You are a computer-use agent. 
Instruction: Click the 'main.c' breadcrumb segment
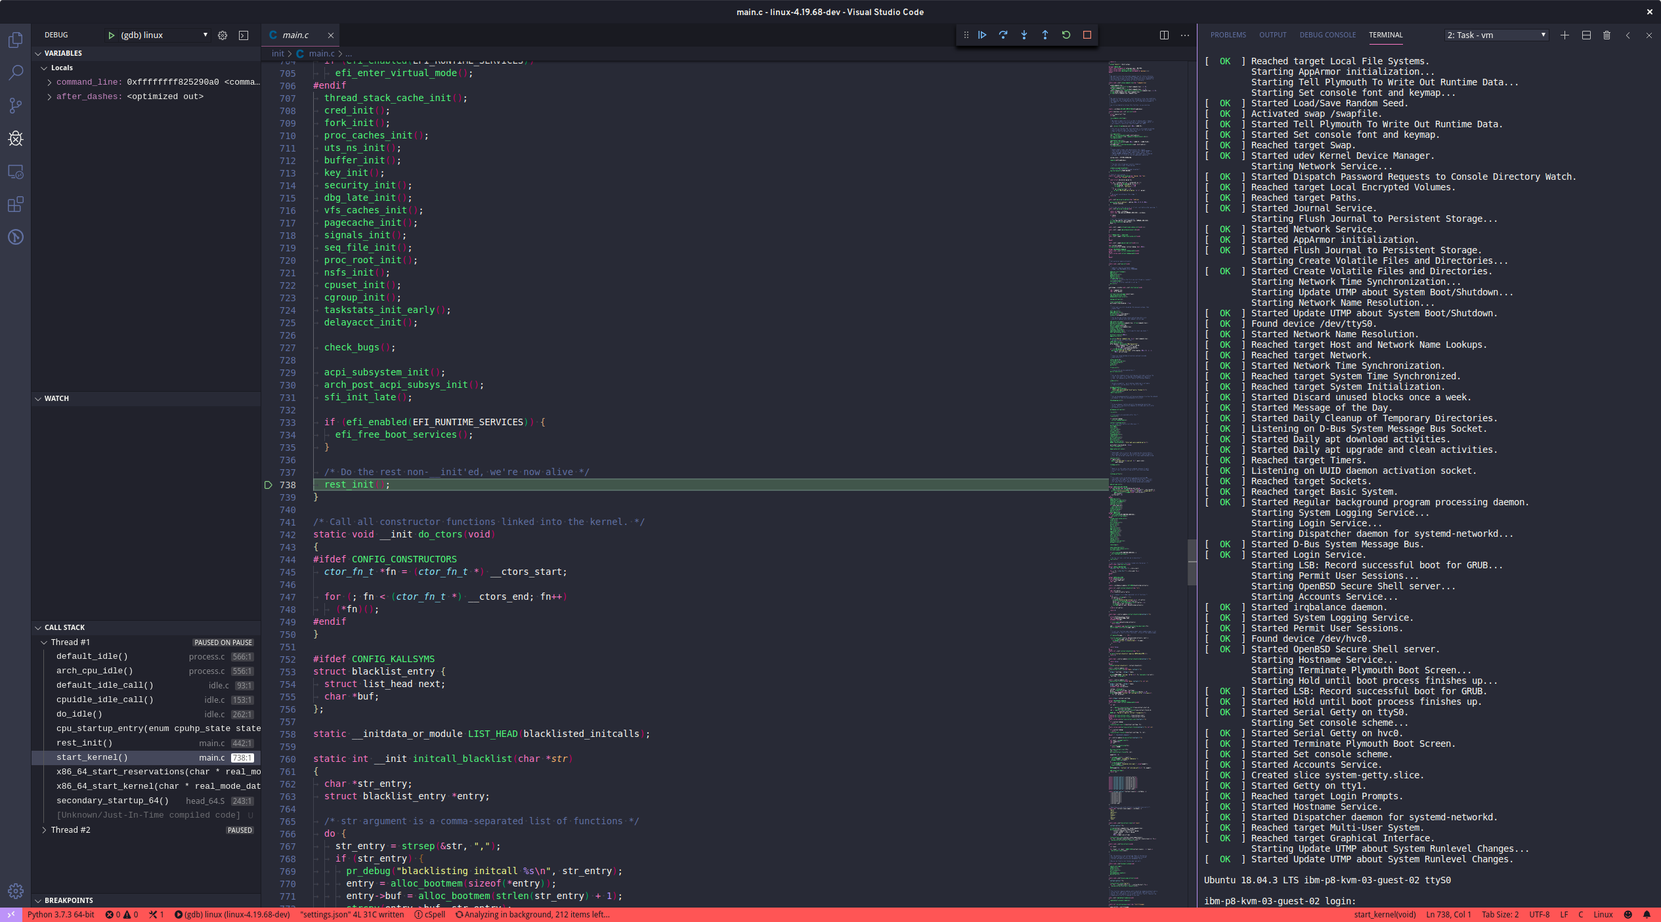pyautogui.click(x=322, y=54)
